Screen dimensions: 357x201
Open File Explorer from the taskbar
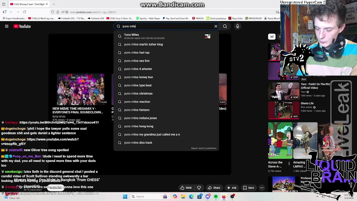(x=183, y=197)
